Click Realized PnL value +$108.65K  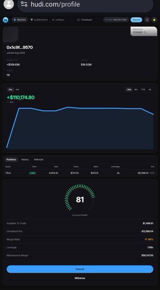(x=13, y=65)
